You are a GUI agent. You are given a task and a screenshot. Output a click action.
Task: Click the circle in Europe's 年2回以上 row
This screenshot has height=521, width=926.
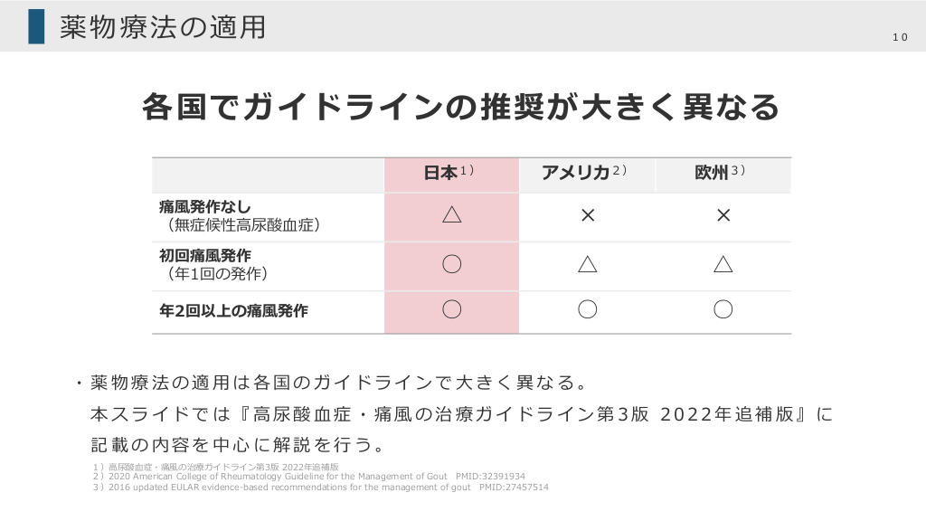pos(723,310)
